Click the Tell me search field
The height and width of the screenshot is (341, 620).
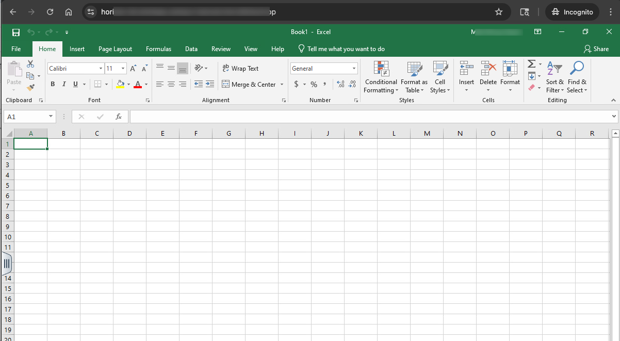(346, 49)
